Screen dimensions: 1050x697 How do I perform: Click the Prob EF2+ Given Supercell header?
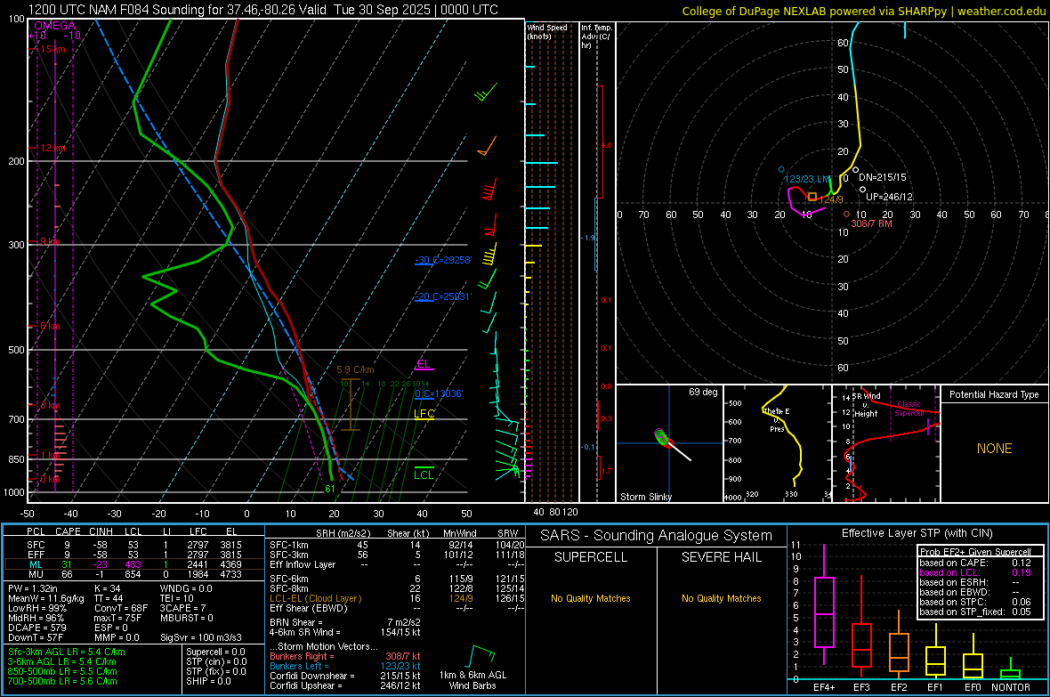pos(975,552)
